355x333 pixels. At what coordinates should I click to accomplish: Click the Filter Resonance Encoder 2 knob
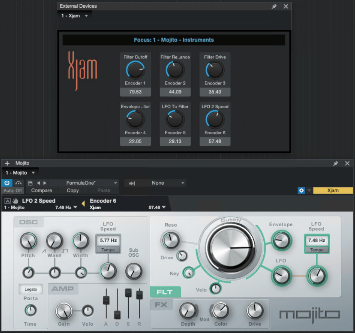pos(175,70)
